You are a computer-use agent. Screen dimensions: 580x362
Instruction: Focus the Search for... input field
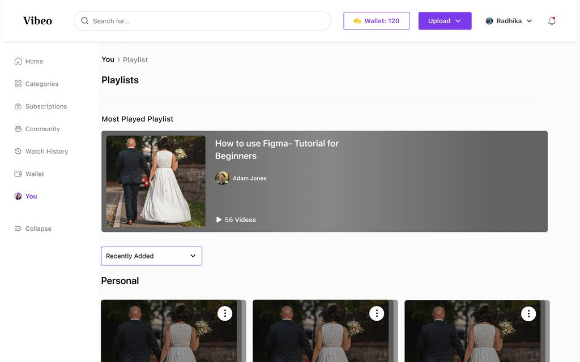pos(202,21)
